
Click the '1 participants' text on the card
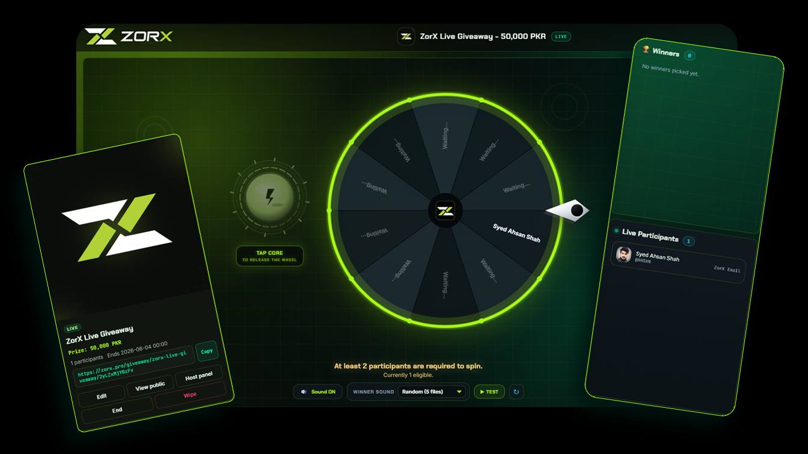coord(87,359)
